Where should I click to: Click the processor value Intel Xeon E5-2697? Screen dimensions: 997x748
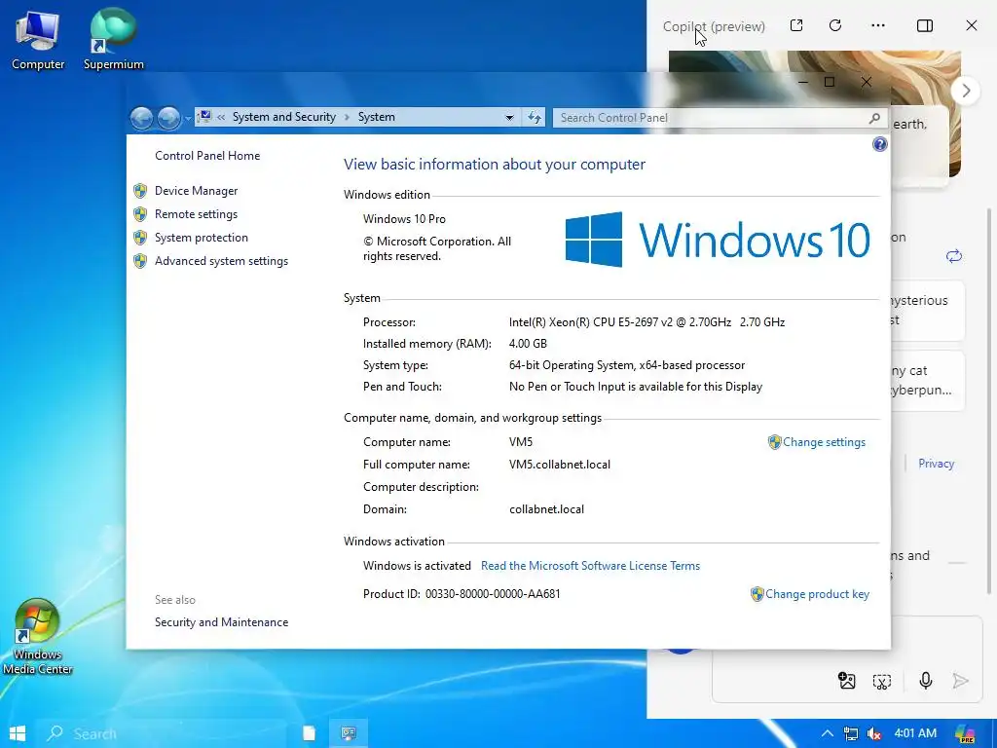(x=646, y=322)
